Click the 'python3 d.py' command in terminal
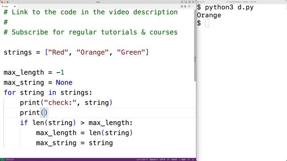Image resolution: width=287 pixels, height=161 pixels. click(x=229, y=8)
